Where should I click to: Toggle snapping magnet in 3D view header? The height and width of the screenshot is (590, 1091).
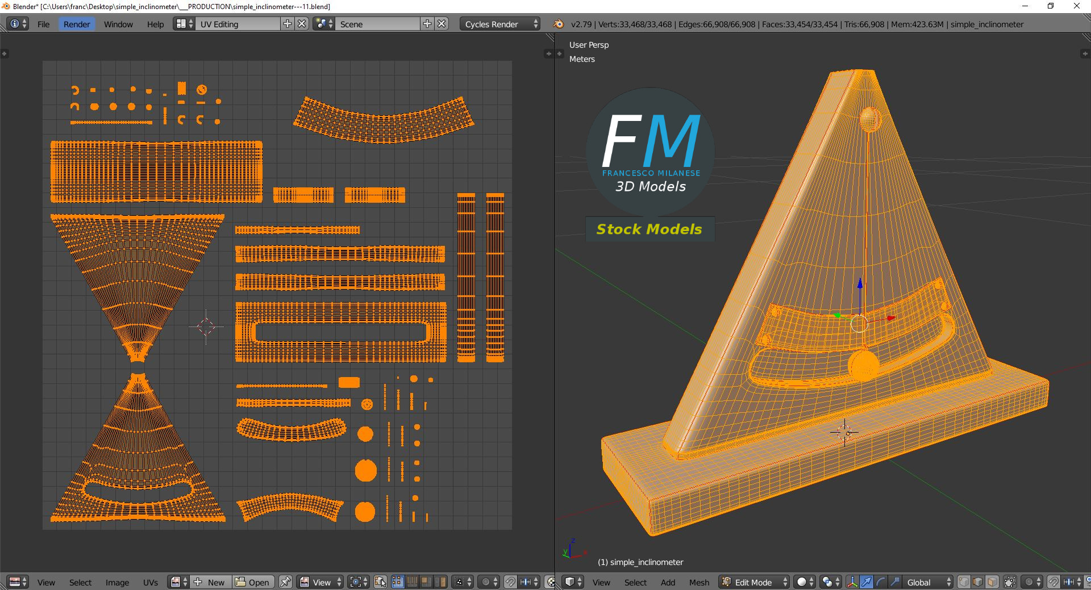click(1053, 582)
